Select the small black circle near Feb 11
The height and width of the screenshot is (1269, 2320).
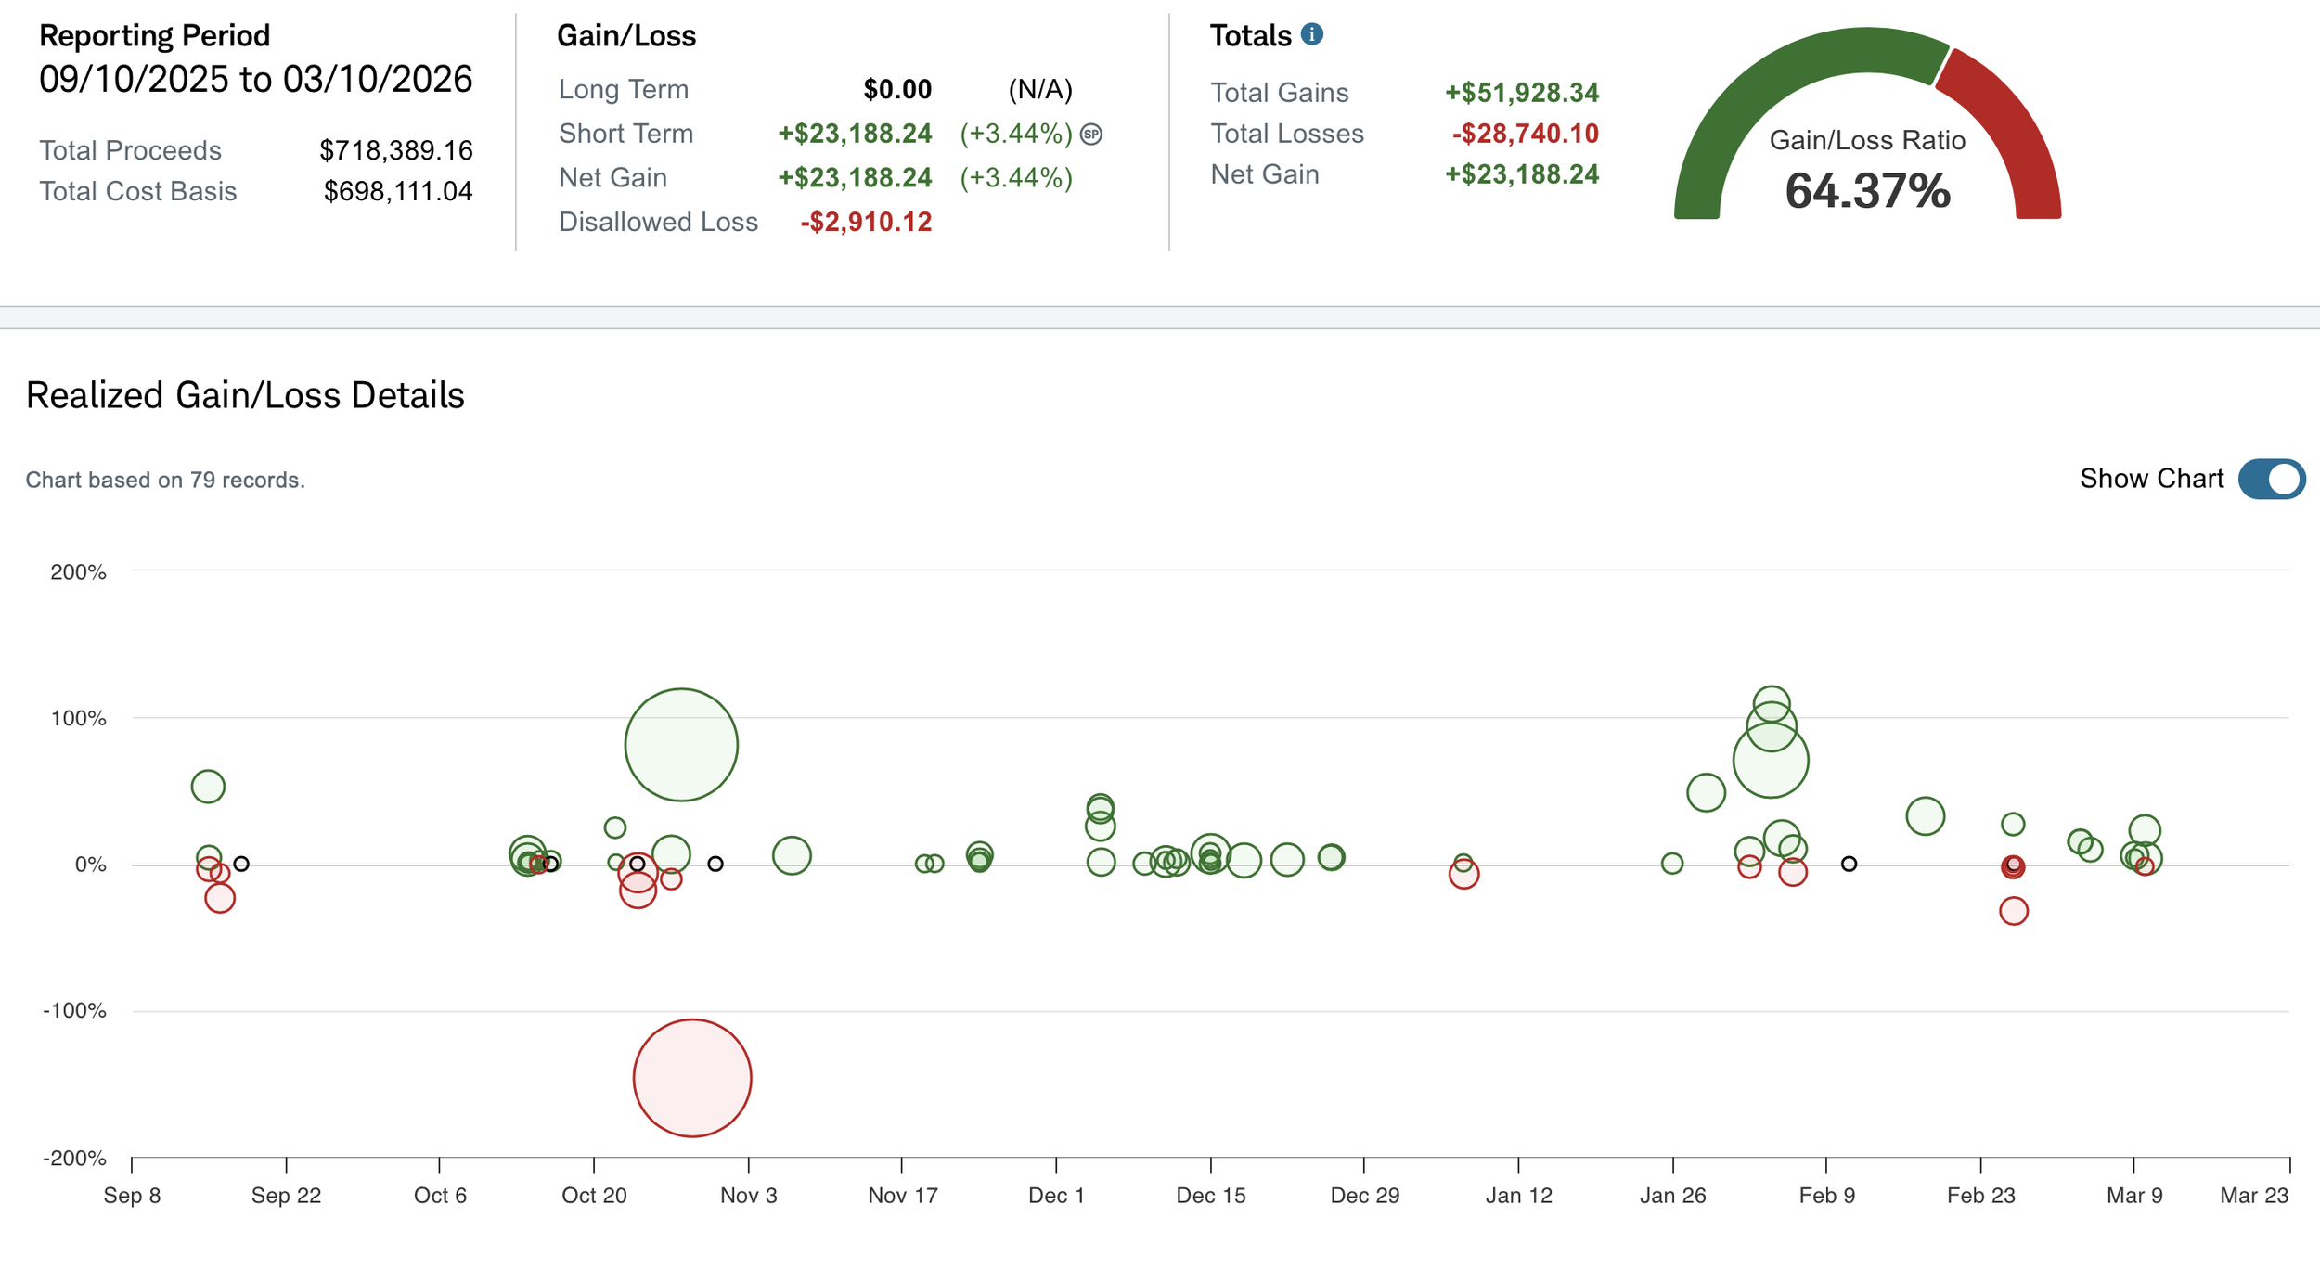click(1849, 864)
